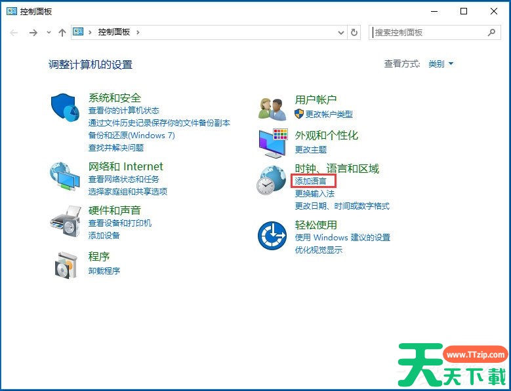Click the 更换输入法 link

[314, 194]
